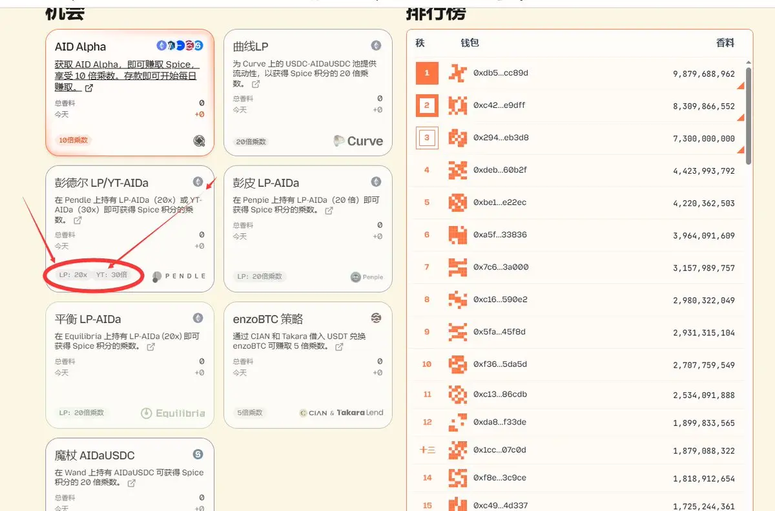Select wallet address 0xda8...f33de

(x=500, y=422)
